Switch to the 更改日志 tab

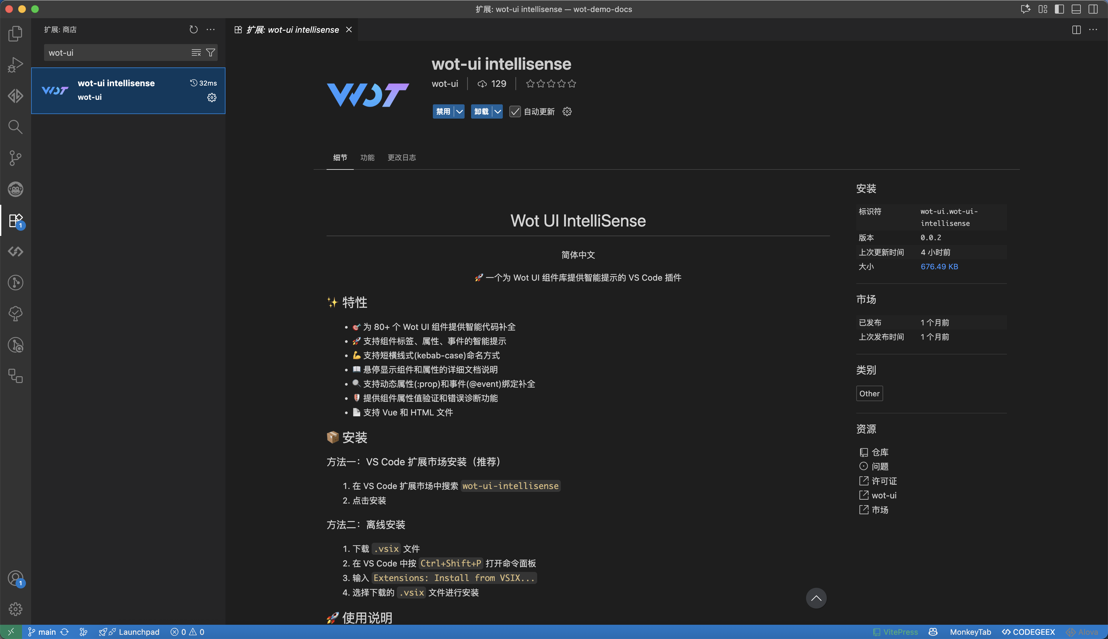(401, 157)
